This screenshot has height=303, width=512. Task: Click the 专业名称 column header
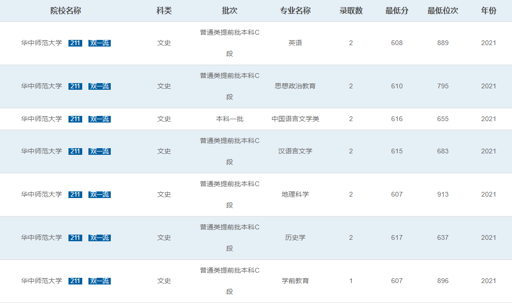click(x=295, y=11)
